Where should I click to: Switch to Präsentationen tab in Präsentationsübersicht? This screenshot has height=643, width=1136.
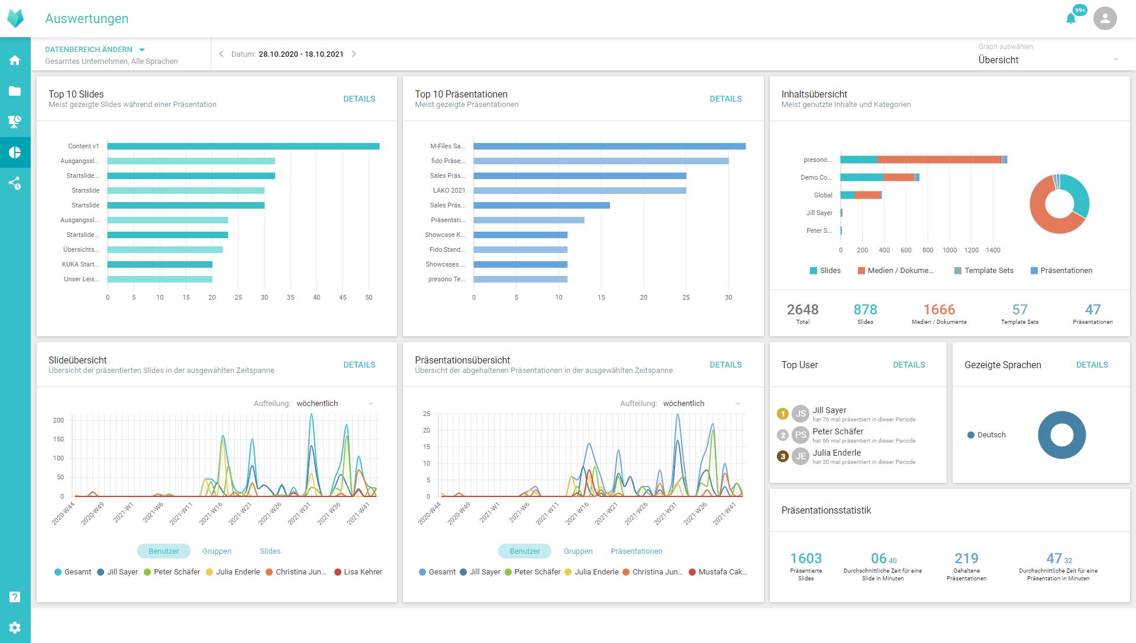[636, 551]
